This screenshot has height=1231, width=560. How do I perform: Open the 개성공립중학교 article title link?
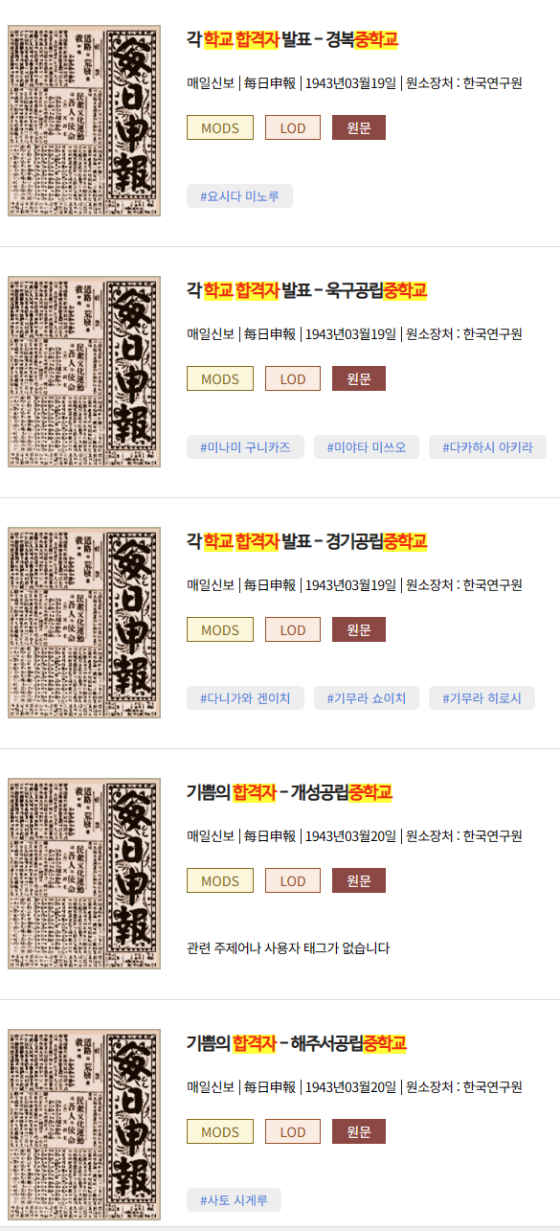[289, 792]
